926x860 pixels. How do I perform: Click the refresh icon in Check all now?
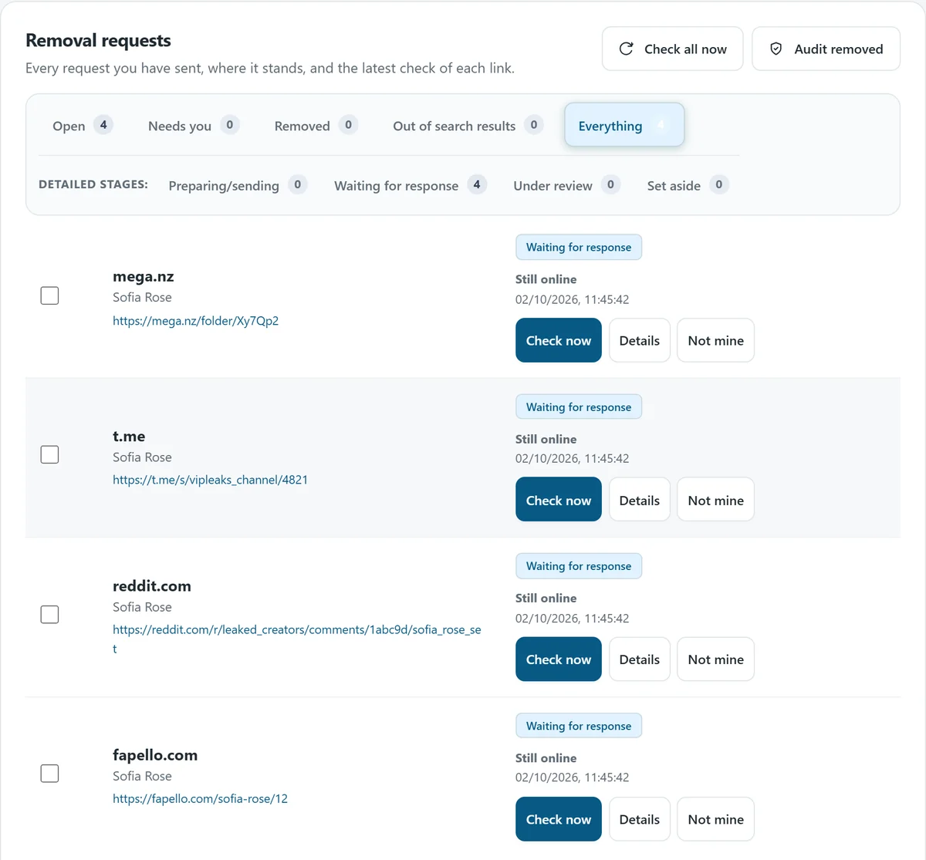(627, 49)
